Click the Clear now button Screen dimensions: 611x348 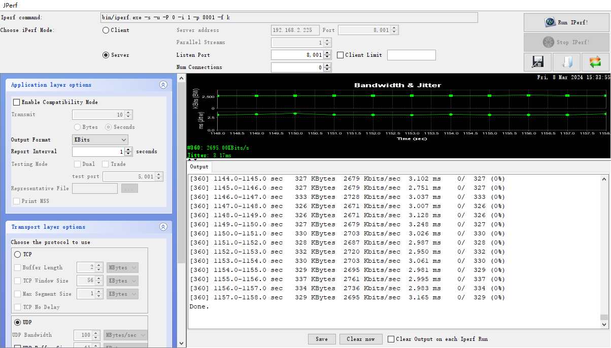point(361,339)
